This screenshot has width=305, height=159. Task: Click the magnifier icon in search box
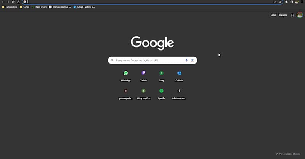112,60
